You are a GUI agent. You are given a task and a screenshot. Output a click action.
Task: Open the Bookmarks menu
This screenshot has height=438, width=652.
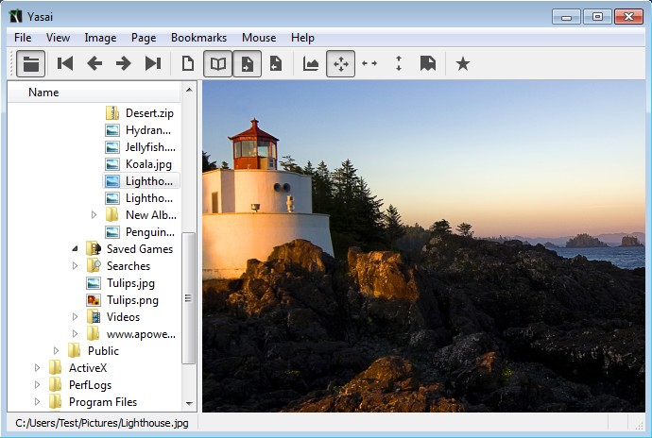pyautogui.click(x=198, y=38)
